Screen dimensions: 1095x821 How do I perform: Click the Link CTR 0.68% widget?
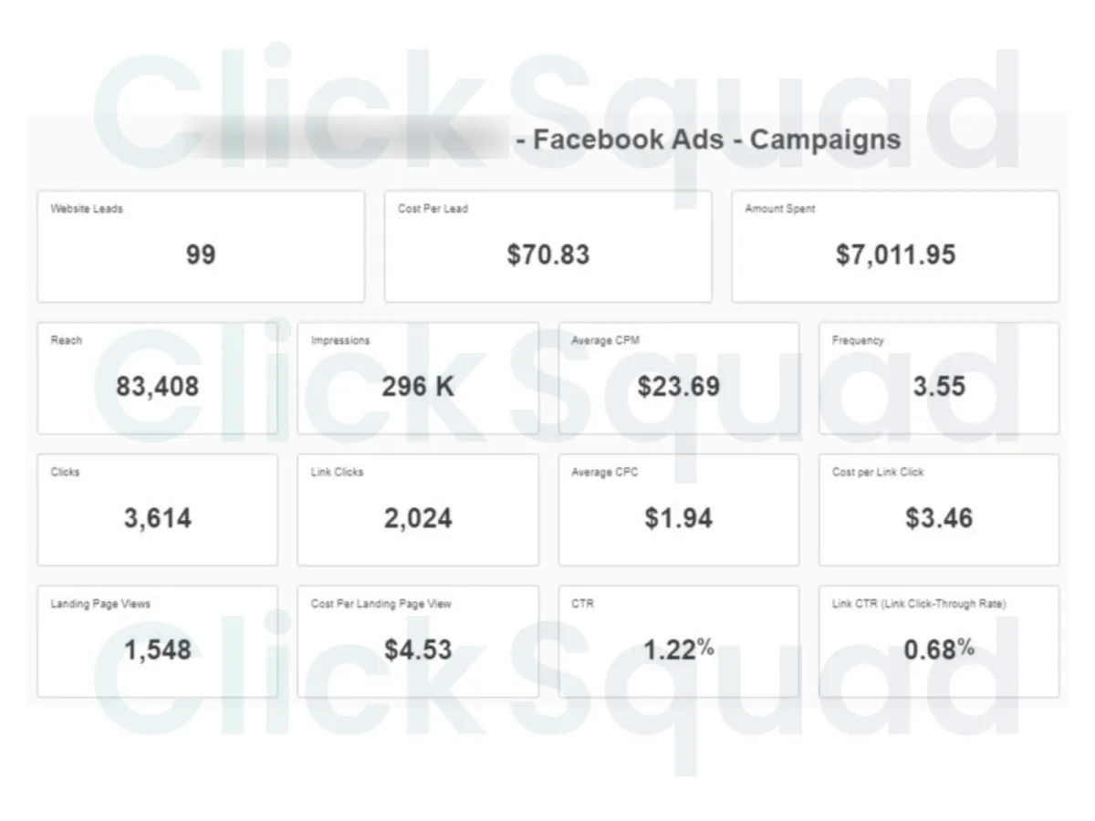tap(939, 641)
